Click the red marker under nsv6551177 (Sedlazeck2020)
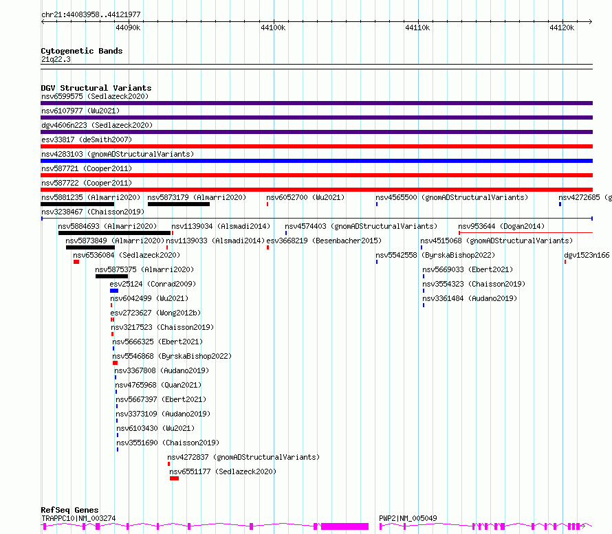The height and width of the screenshot is (534, 612). pyautogui.click(x=174, y=478)
